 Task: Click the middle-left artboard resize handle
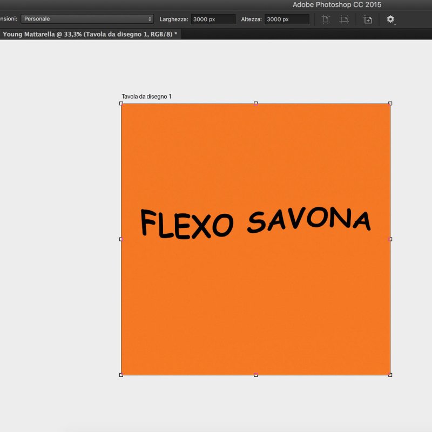[x=121, y=239]
